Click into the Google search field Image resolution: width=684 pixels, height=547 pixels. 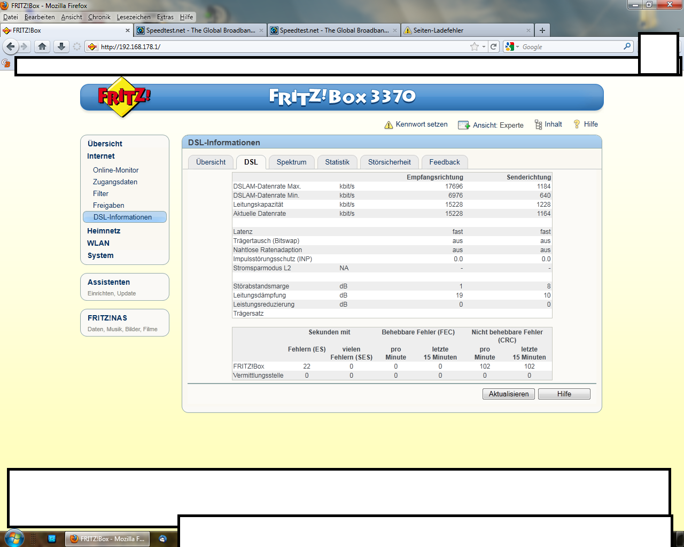tap(571, 46)
